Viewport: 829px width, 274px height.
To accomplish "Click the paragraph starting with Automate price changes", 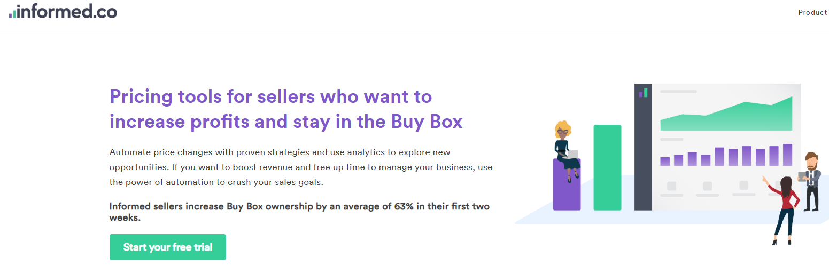I will click(301, 167).
